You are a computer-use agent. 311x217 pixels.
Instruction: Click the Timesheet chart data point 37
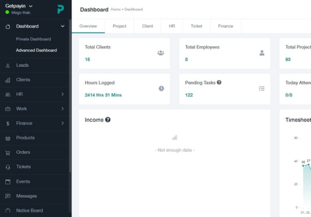tap(308, 164)
